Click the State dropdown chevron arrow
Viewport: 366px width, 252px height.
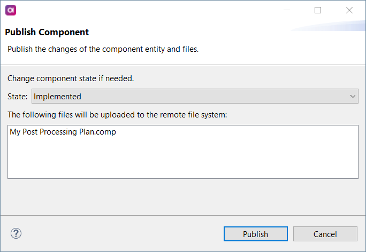[x=353, y=97]
